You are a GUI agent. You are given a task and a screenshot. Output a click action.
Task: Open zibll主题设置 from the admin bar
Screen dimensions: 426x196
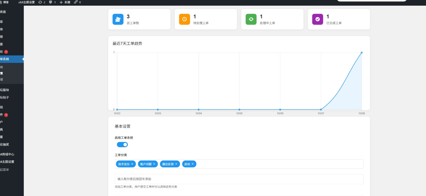coord(26,2)
